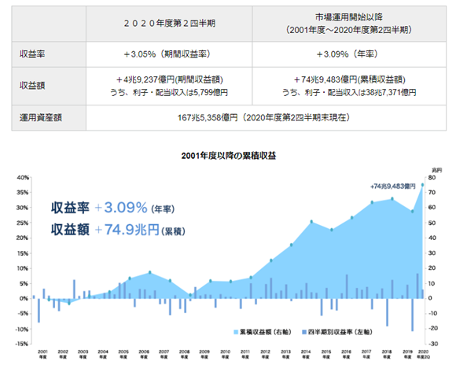The height and width of the screenshot is (365, 456).
Task: Click the 2008年度 low data point marker
Action: [190, 295]
